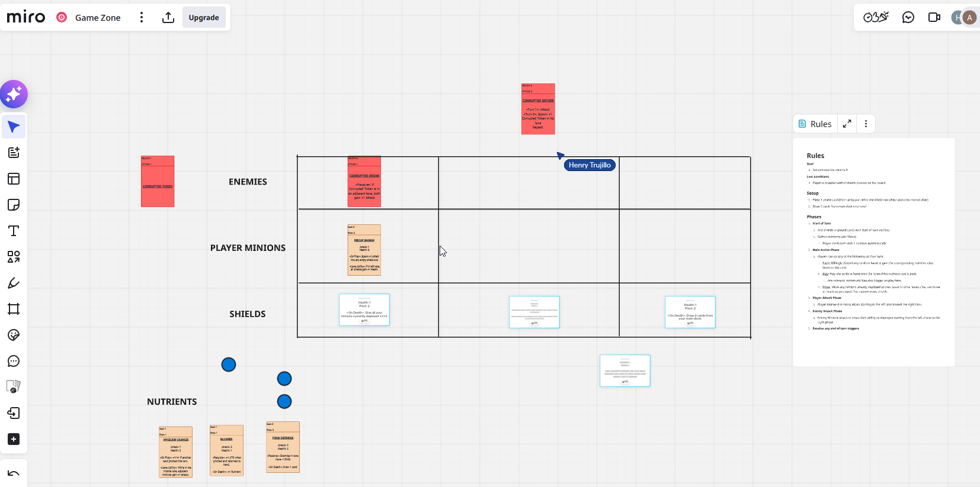Open the Rules document tab label
The height and width of the screenshot is (487, 980).
(x=815, y=124)
